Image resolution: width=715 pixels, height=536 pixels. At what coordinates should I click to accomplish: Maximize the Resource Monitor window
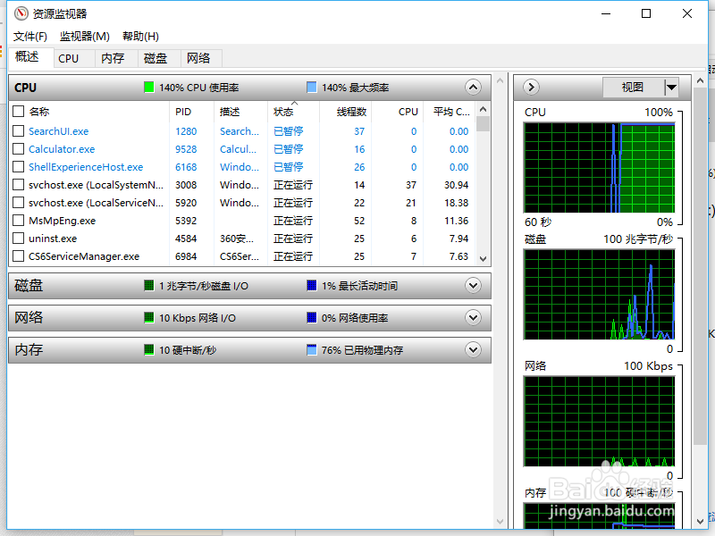click(646, 13)
